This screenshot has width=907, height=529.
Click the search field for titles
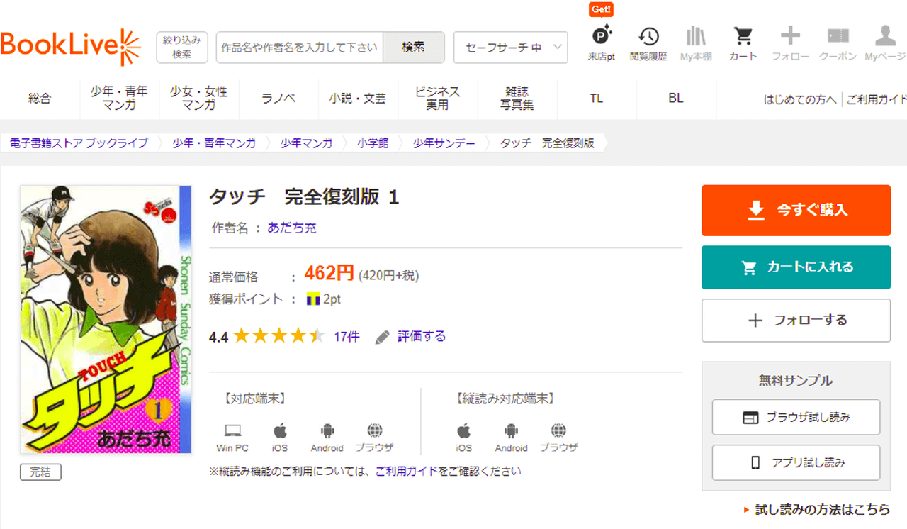point(299,48)
